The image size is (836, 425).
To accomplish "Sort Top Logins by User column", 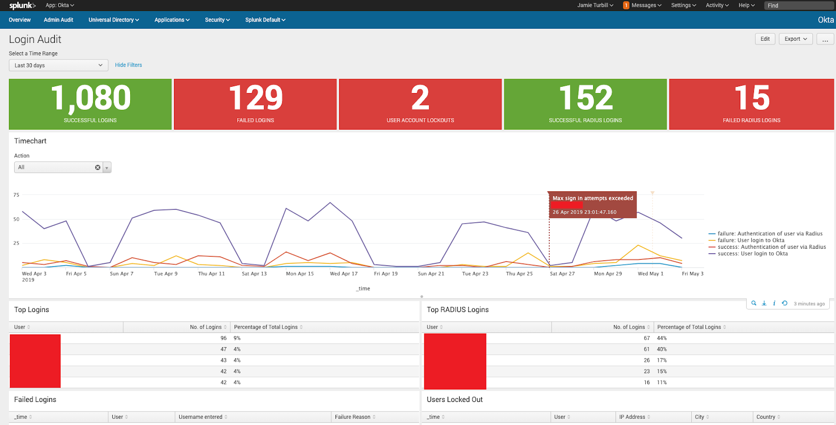I will click(66, 327).
